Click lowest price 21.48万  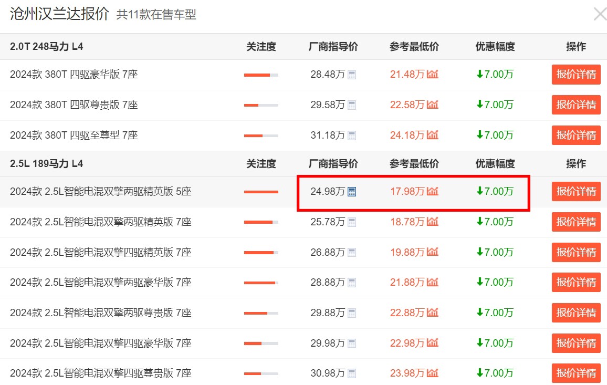pos(407,75)
